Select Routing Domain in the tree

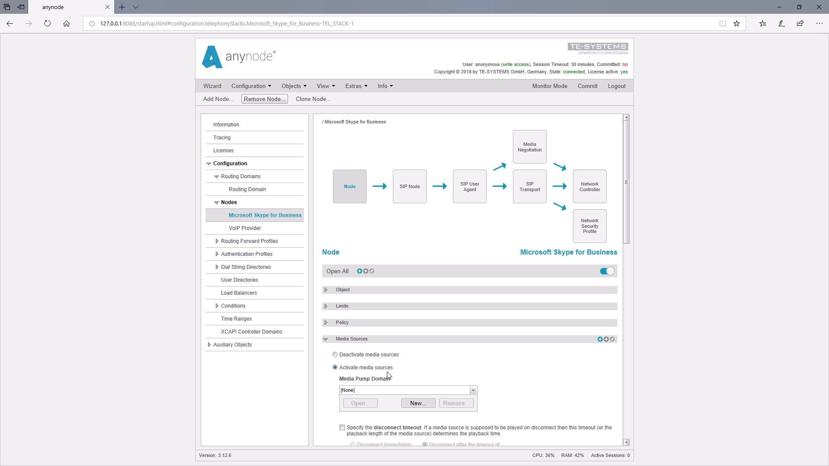coord(247,189)
